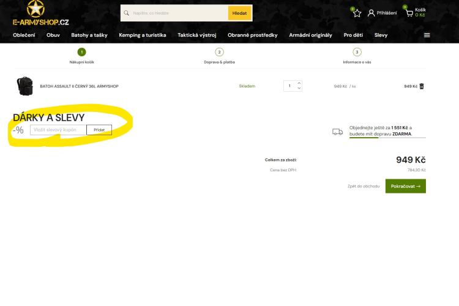
Task: Click the DÁRKY A SLEVY heading
Action: click(48, 118)
